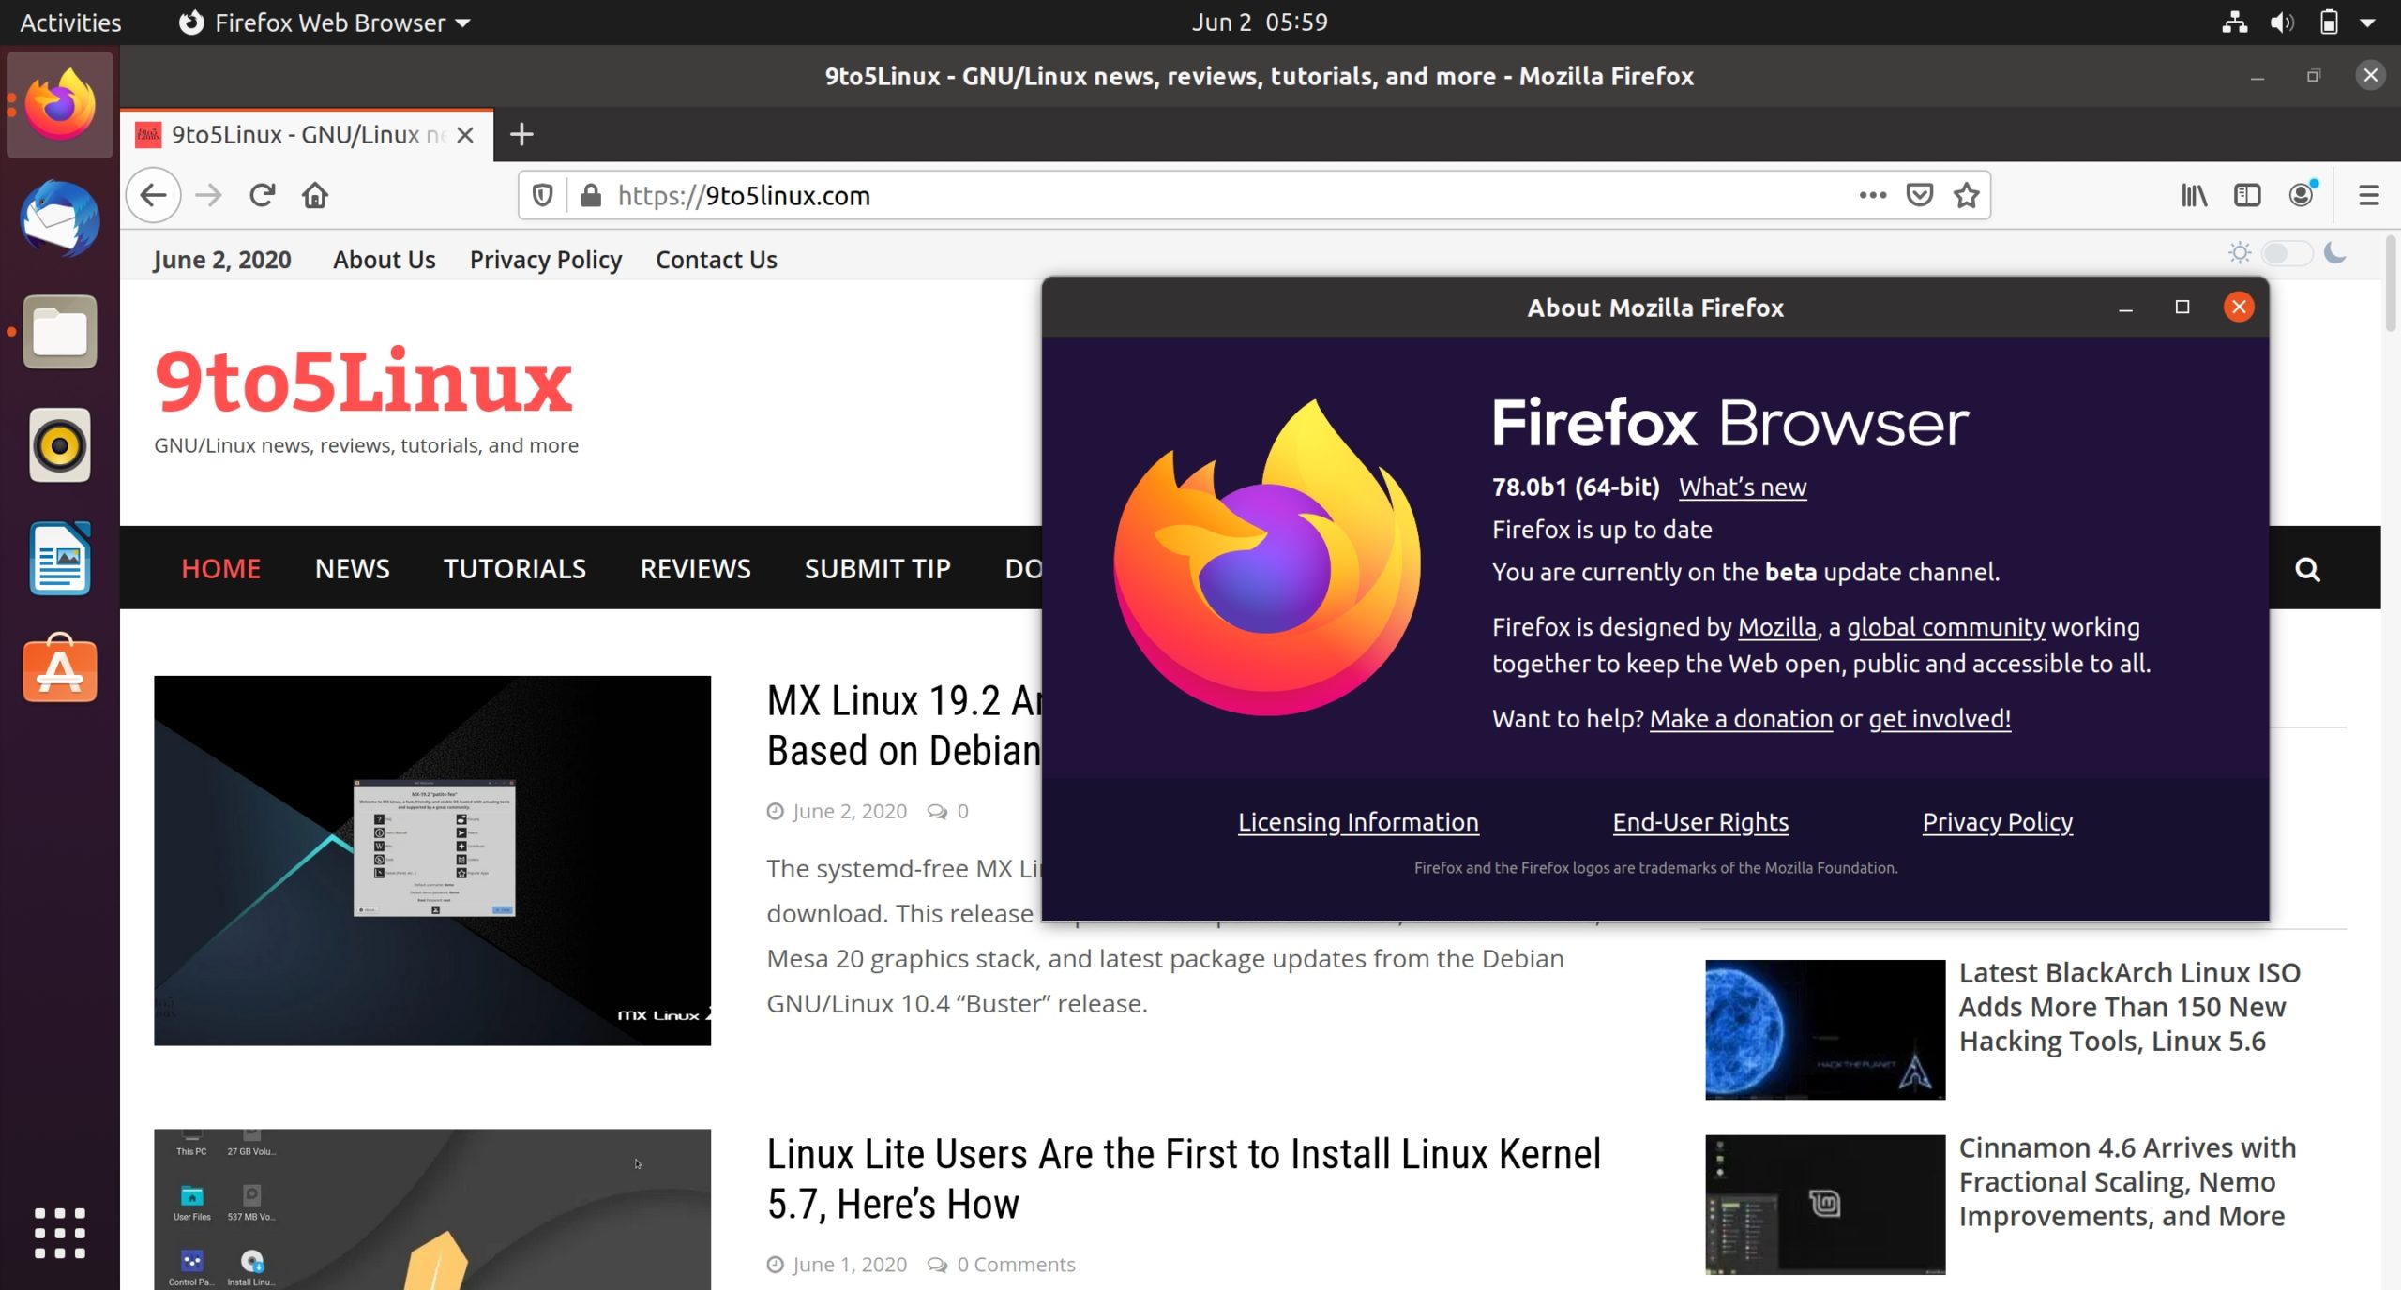Screen dimensions: 2401x1290
Task: Open the TUTORIALS menu item
Action: coord(514,568)
